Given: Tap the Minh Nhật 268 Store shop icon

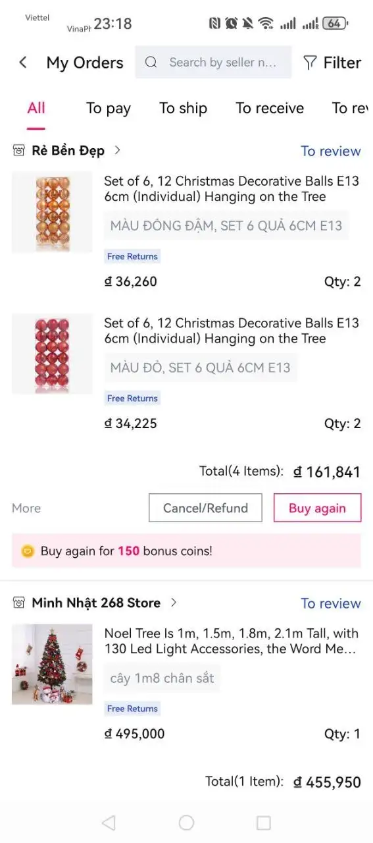Looking at the screenshot, I should pyautogui.click(x=19, y=603).
